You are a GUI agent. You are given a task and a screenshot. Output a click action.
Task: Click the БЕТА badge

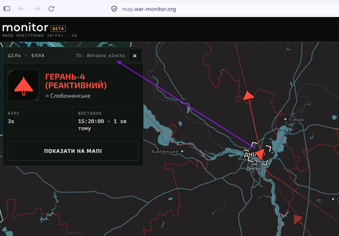(x=58, y=28)
